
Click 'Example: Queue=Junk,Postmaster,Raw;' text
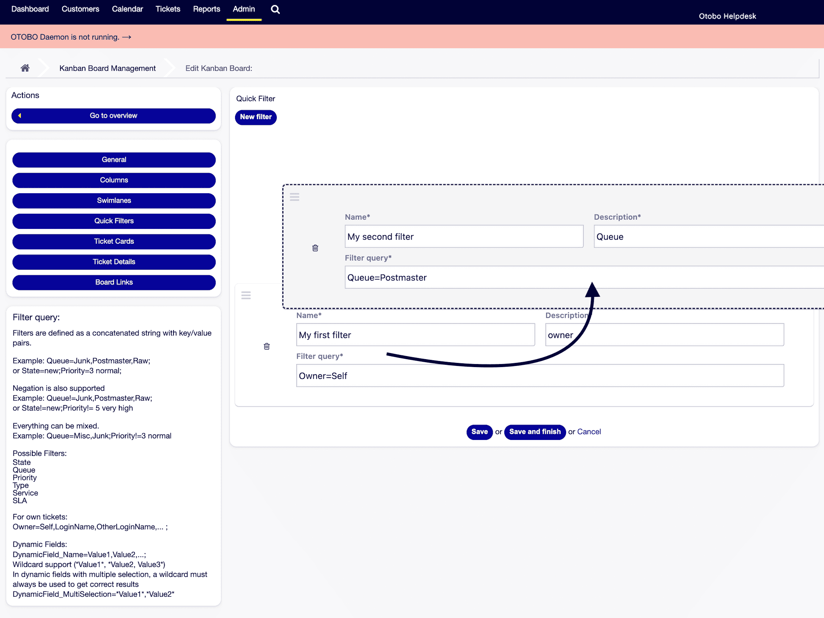(x=82, y=361)
